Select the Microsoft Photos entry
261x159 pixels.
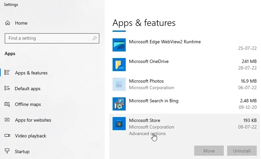coord(184,84)
